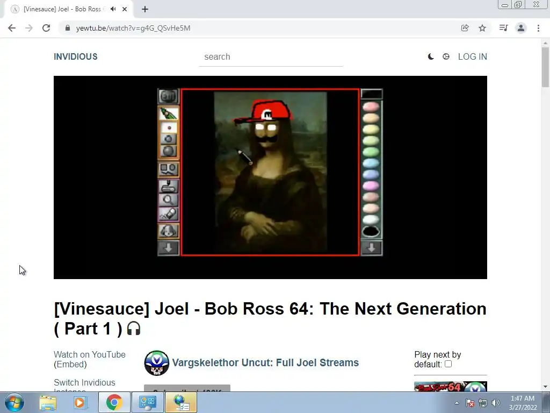This screenshot has height=413, width=550.
Task: Open Invidious preferences gear icon
Action: (x=446, y=56)
